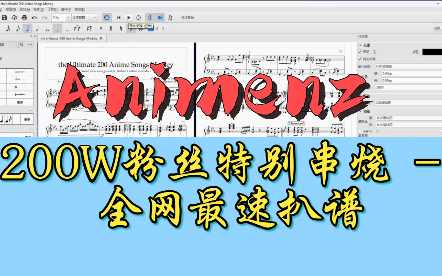Select the trill line palette item
Viewport: 442px width, 276px height.
pyautogui.click(x=20, y=95)
